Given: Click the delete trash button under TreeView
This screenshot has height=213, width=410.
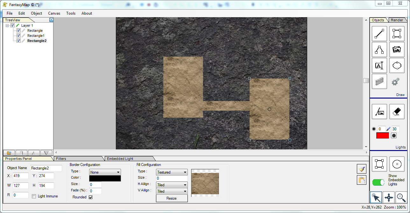Looking at the screenshot, I should click(x=21, y=153).
